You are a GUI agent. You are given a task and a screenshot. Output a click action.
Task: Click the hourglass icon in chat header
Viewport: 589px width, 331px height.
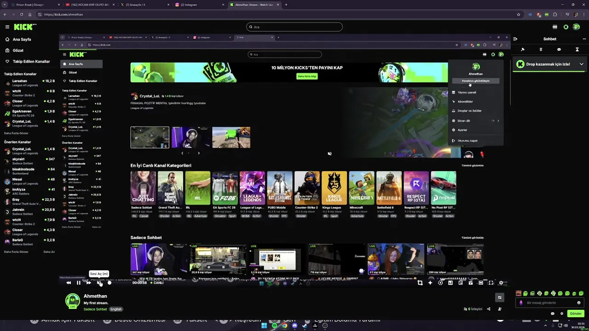coord(577,50)
